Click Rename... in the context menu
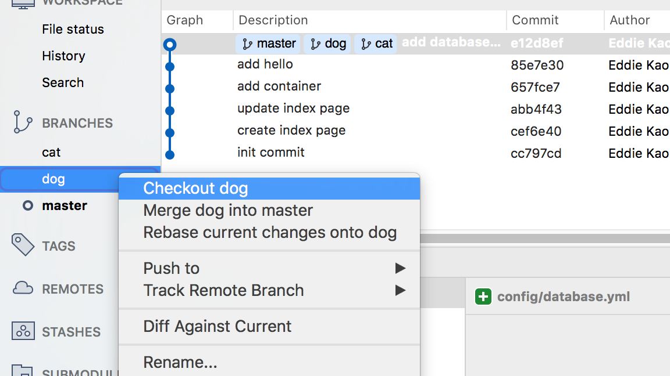The height and width of the screenshot is (376, 670). [x=180, y=363]
